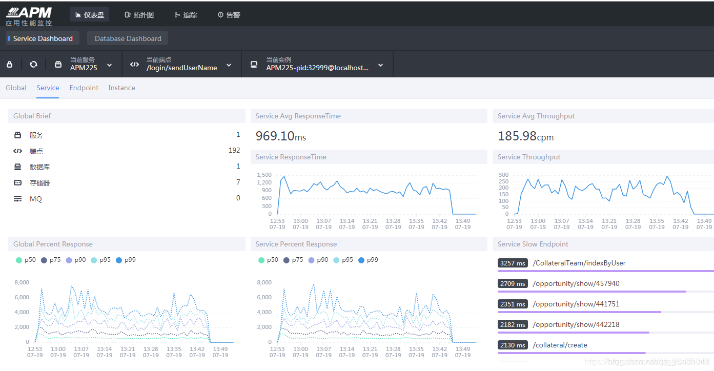Click slow endpoint /opportunity/show/441751
This screenshot has height=371, width=714.
click(576, 304)
